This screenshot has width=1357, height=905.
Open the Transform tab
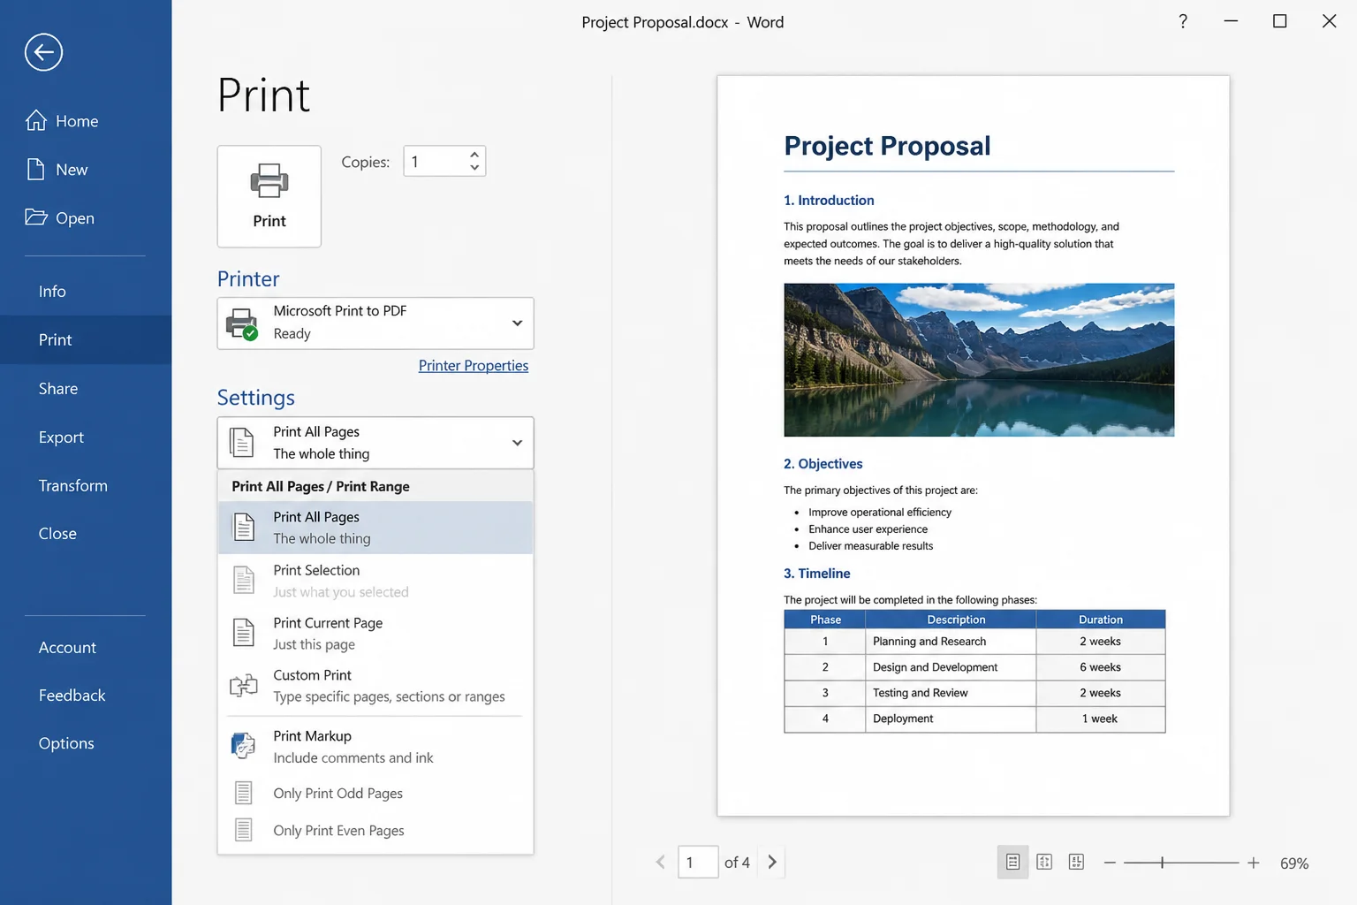[x=86, y=485]
